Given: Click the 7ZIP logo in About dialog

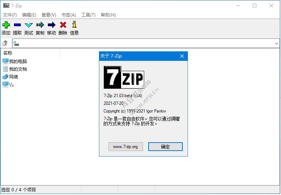Looking at the screenshot, I should pyautogui.click(x=124, y=77).
